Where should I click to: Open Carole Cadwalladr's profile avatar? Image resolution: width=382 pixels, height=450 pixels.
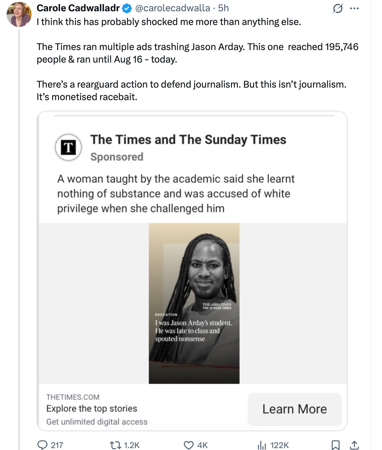pos(19,14)
